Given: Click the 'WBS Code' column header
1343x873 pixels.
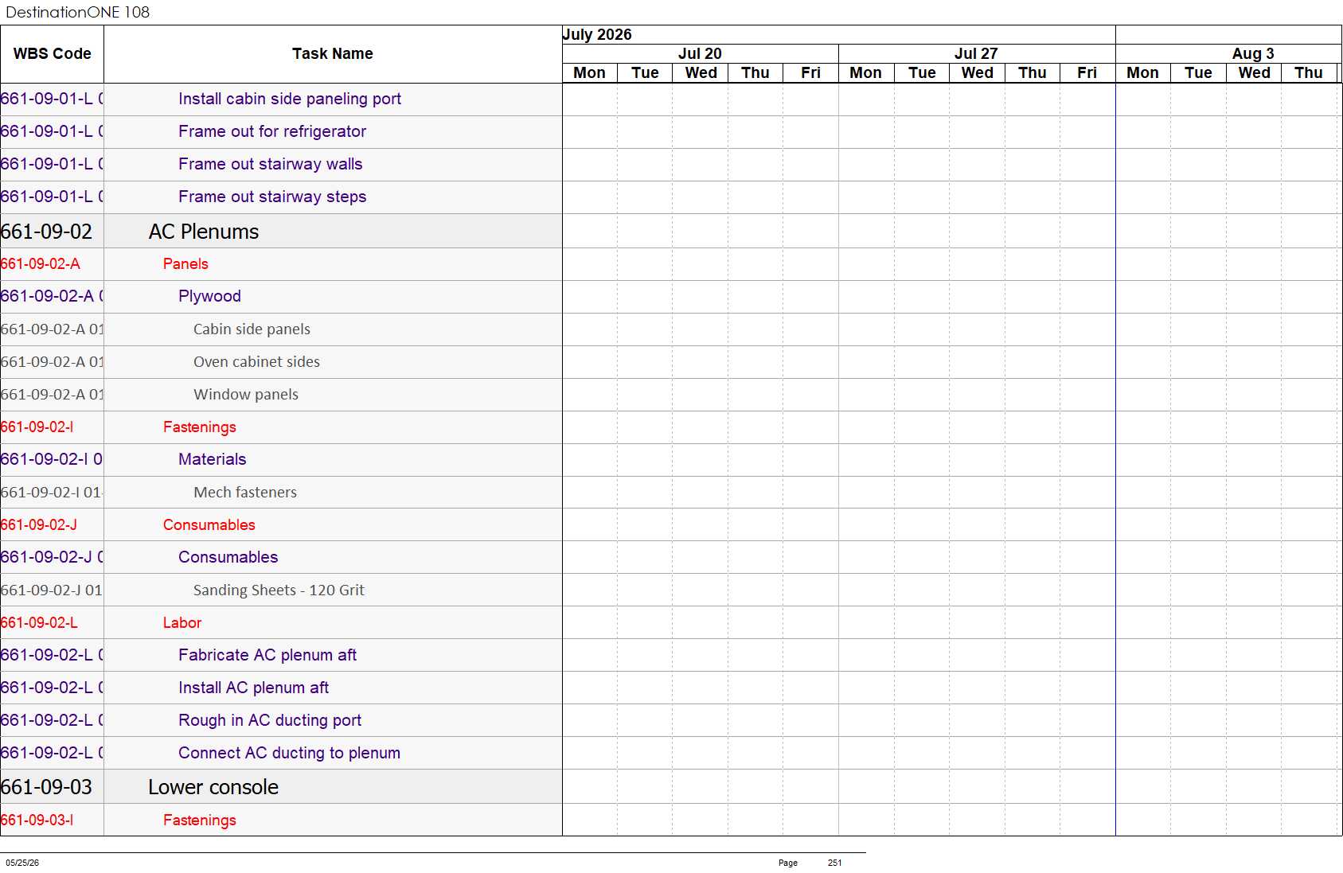Looking at the screenshot, I should point(52,54).
